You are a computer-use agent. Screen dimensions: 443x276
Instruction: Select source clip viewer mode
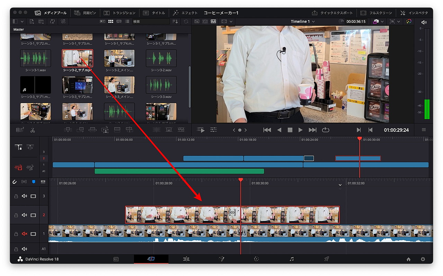197,21
